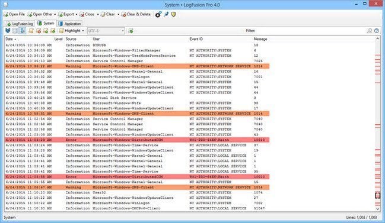
Task: Switch to the LogFusion.log tab
Action: 20,24
